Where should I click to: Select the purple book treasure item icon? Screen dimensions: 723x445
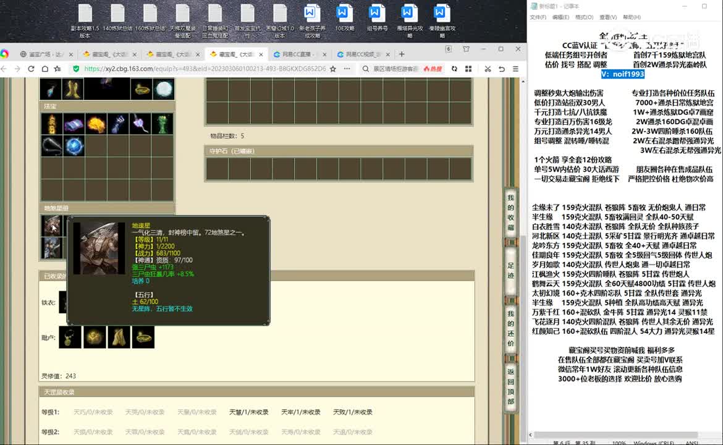click(x=74, y=124)
